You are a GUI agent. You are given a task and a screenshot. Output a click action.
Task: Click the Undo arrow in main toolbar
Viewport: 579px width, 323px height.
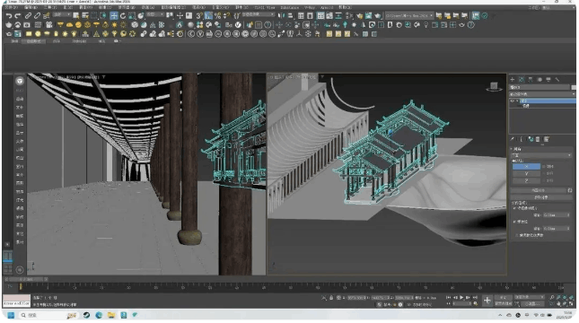(x=9, y=15)
